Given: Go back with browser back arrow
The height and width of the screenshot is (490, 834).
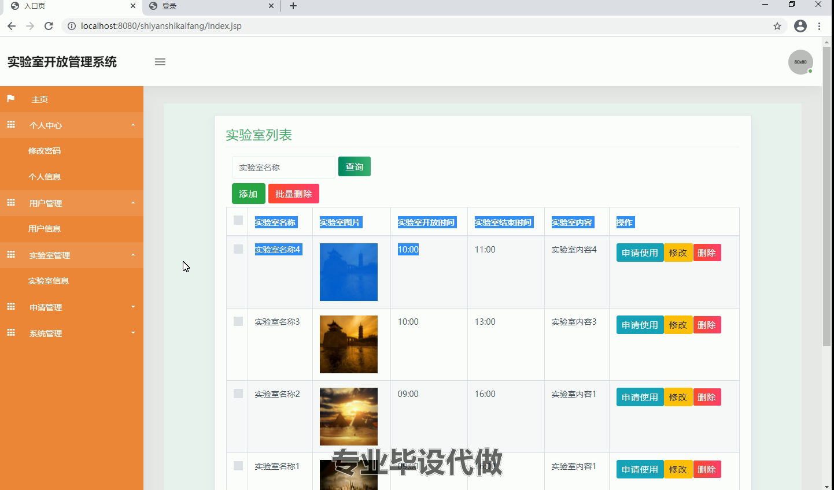Looking at the screenshot, I should pos(12,26).
